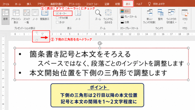Open the マクロ macros dropdown
Screen dimensions: 195x110
click(185, 16)
